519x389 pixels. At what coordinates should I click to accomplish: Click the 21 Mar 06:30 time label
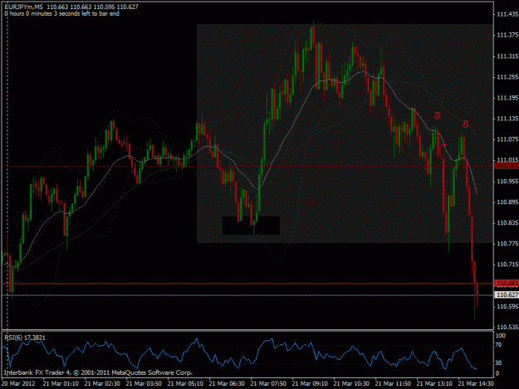pyautogui.click(x=227, y=384)
